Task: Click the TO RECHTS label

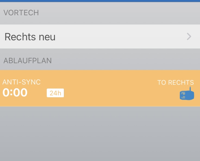Action: click(176, 83)
